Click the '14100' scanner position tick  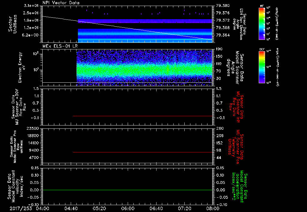32,143
